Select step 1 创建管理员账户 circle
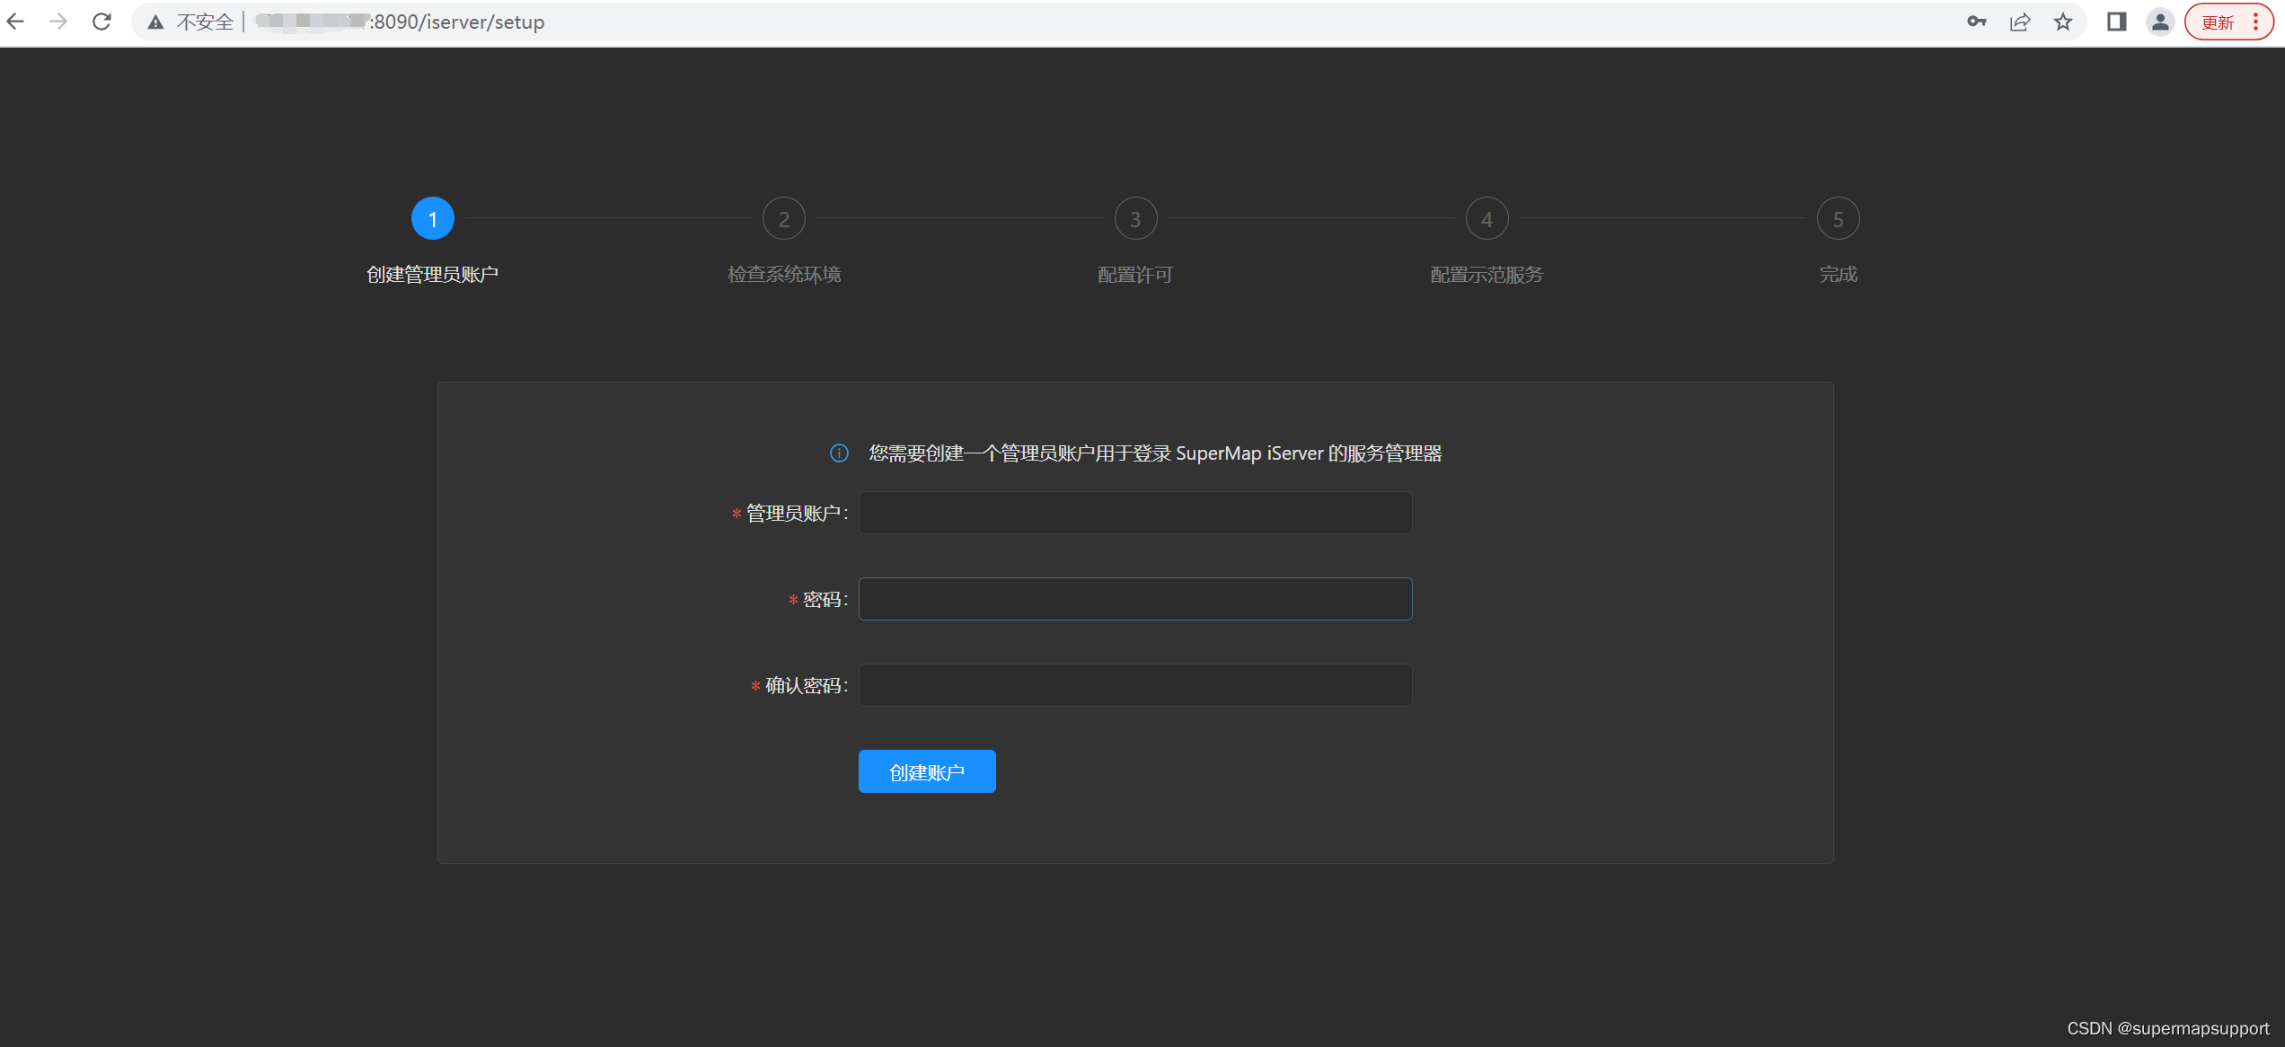 point(433,219)
